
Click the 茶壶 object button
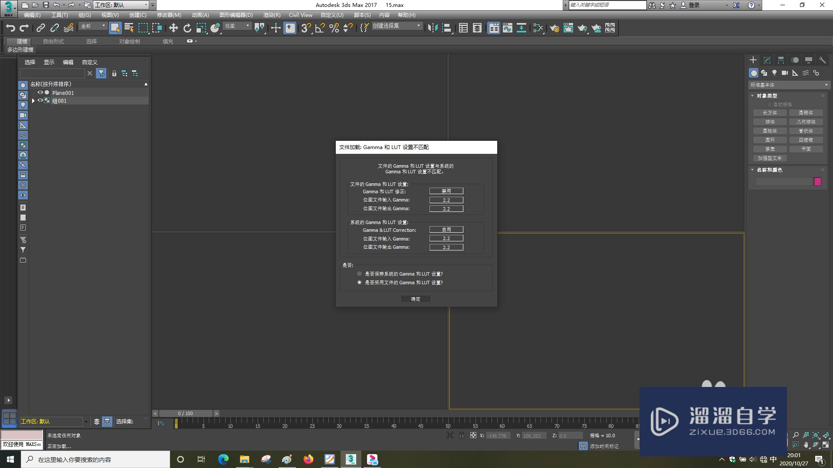coord(770,149)
